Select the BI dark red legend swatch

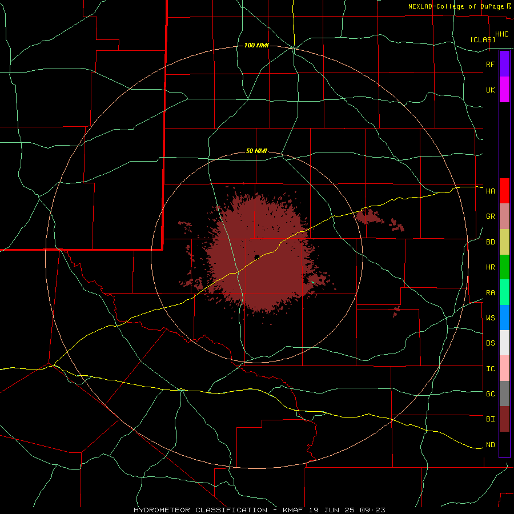pyautogui.click(x=504, y=419)
